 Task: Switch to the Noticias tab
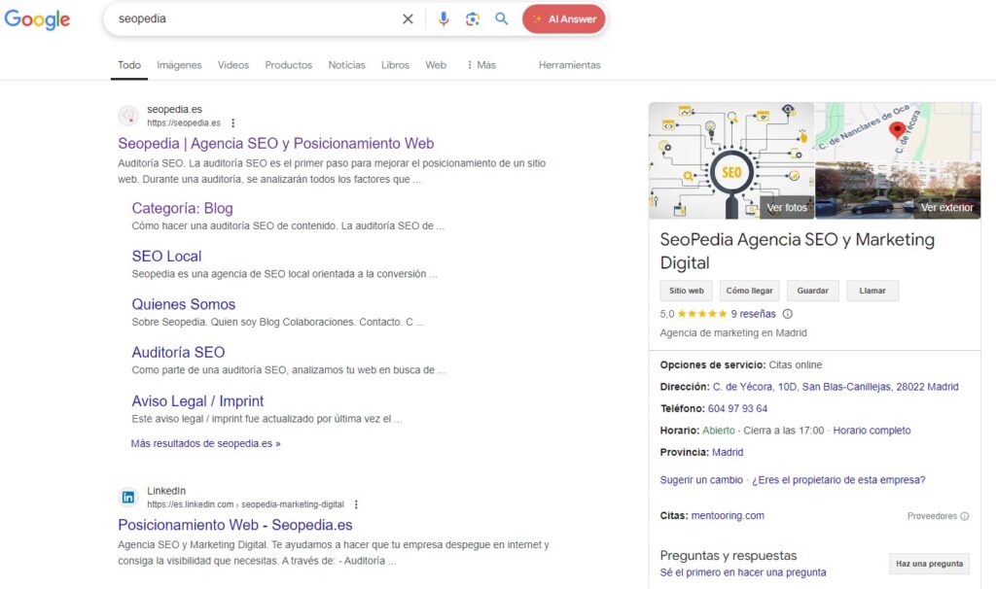coord(347,65)
